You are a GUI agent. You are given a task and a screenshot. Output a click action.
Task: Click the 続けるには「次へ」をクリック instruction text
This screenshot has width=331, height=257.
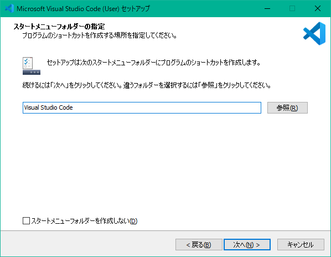point(147,85)
